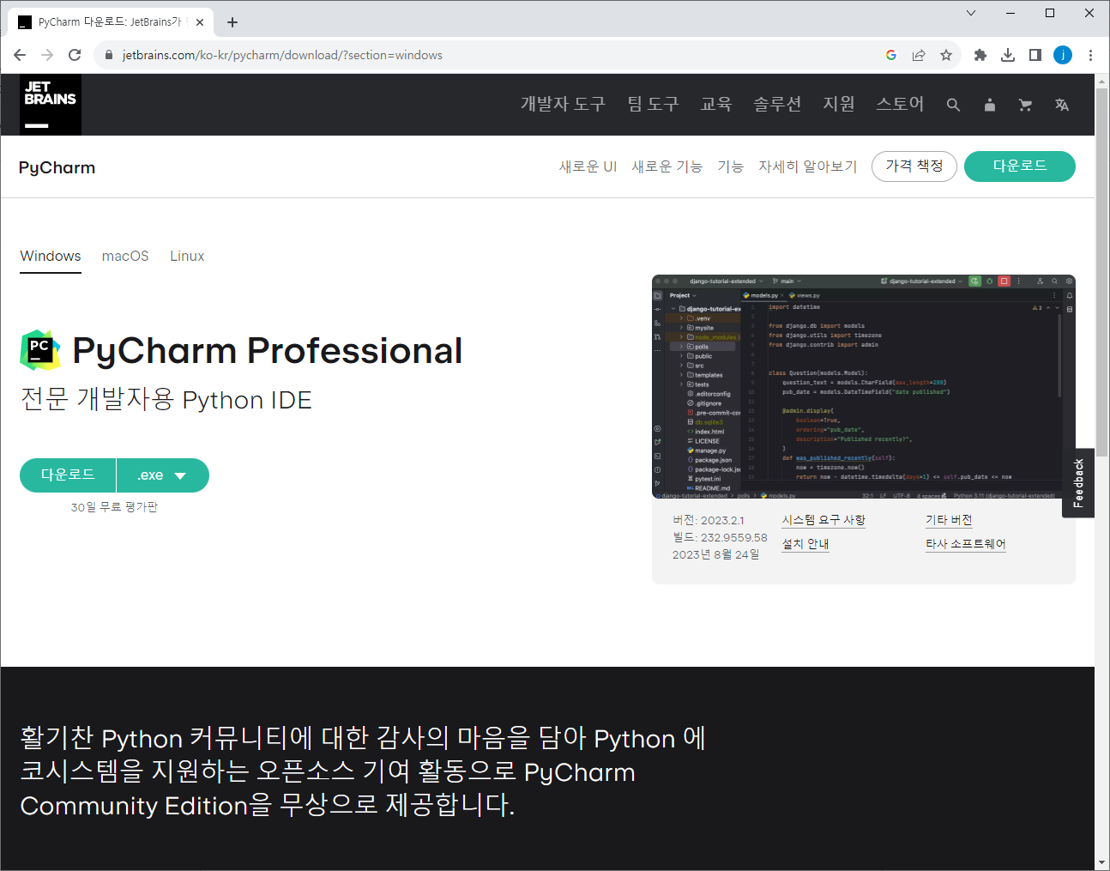The height and width of the screenshot is (871, 1110).
Task: Toggle the browser side panel icon
Action: click(x=1035, y=55)
